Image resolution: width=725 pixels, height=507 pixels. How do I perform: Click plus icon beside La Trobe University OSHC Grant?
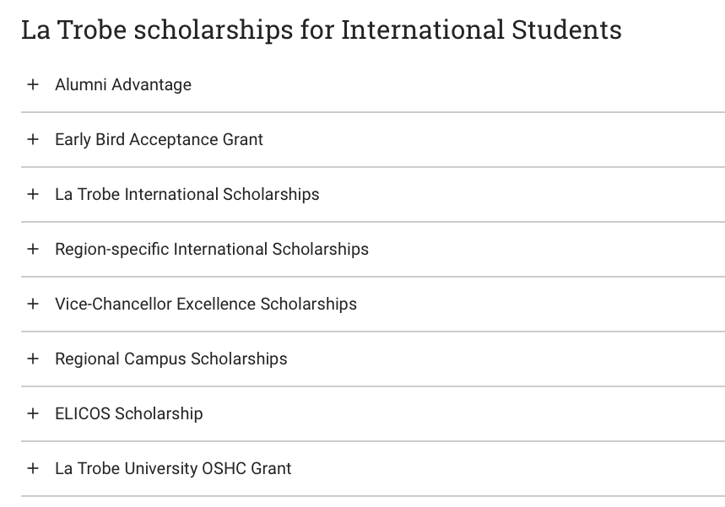point(33,468)
